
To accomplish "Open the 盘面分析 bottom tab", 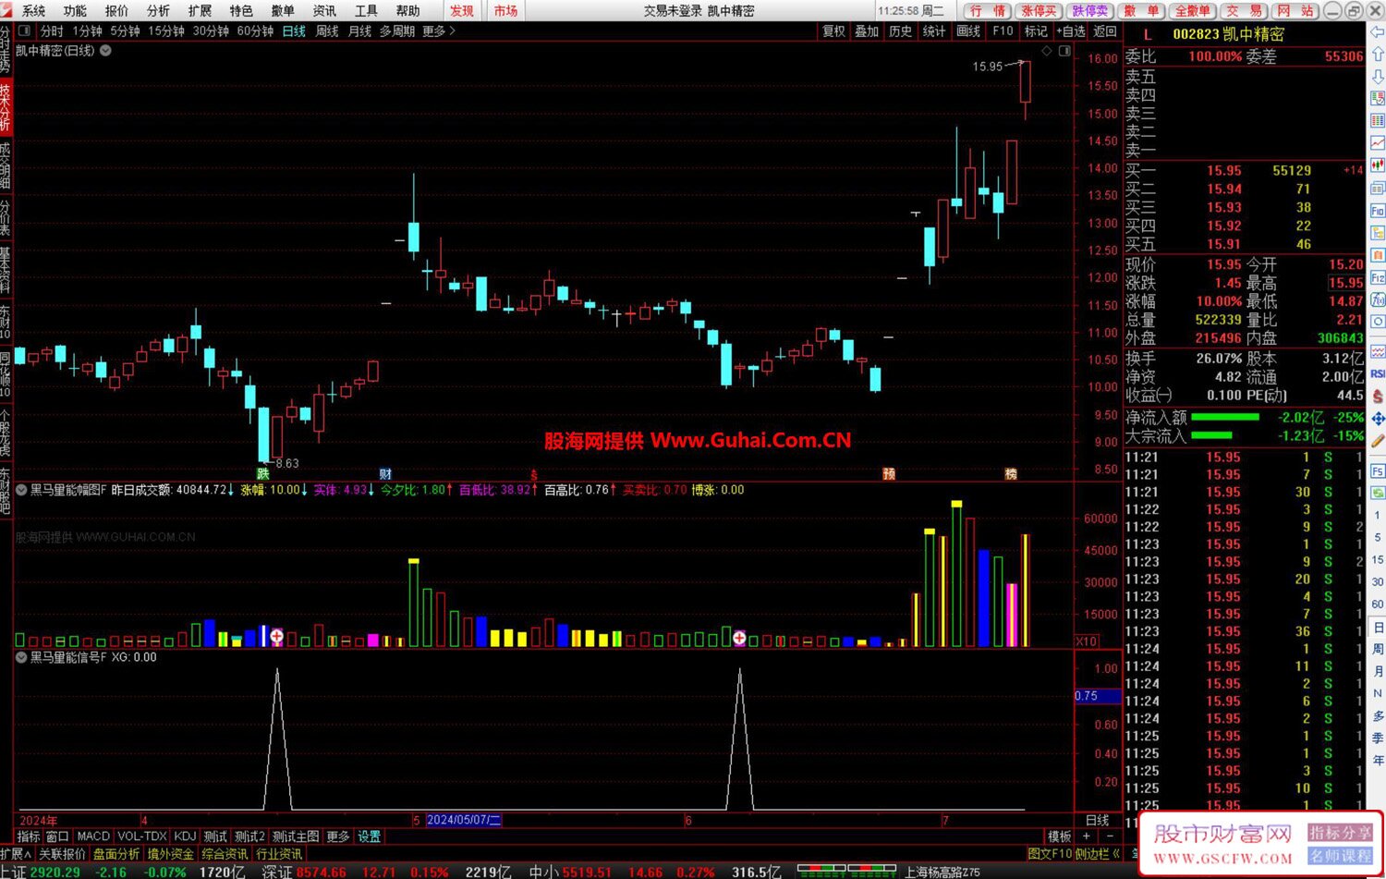I will pyautogui.click(x=116, y=854).
